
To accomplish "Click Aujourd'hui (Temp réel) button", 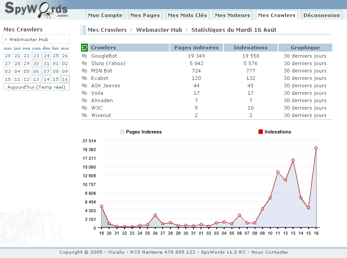I will click(37, 87).
